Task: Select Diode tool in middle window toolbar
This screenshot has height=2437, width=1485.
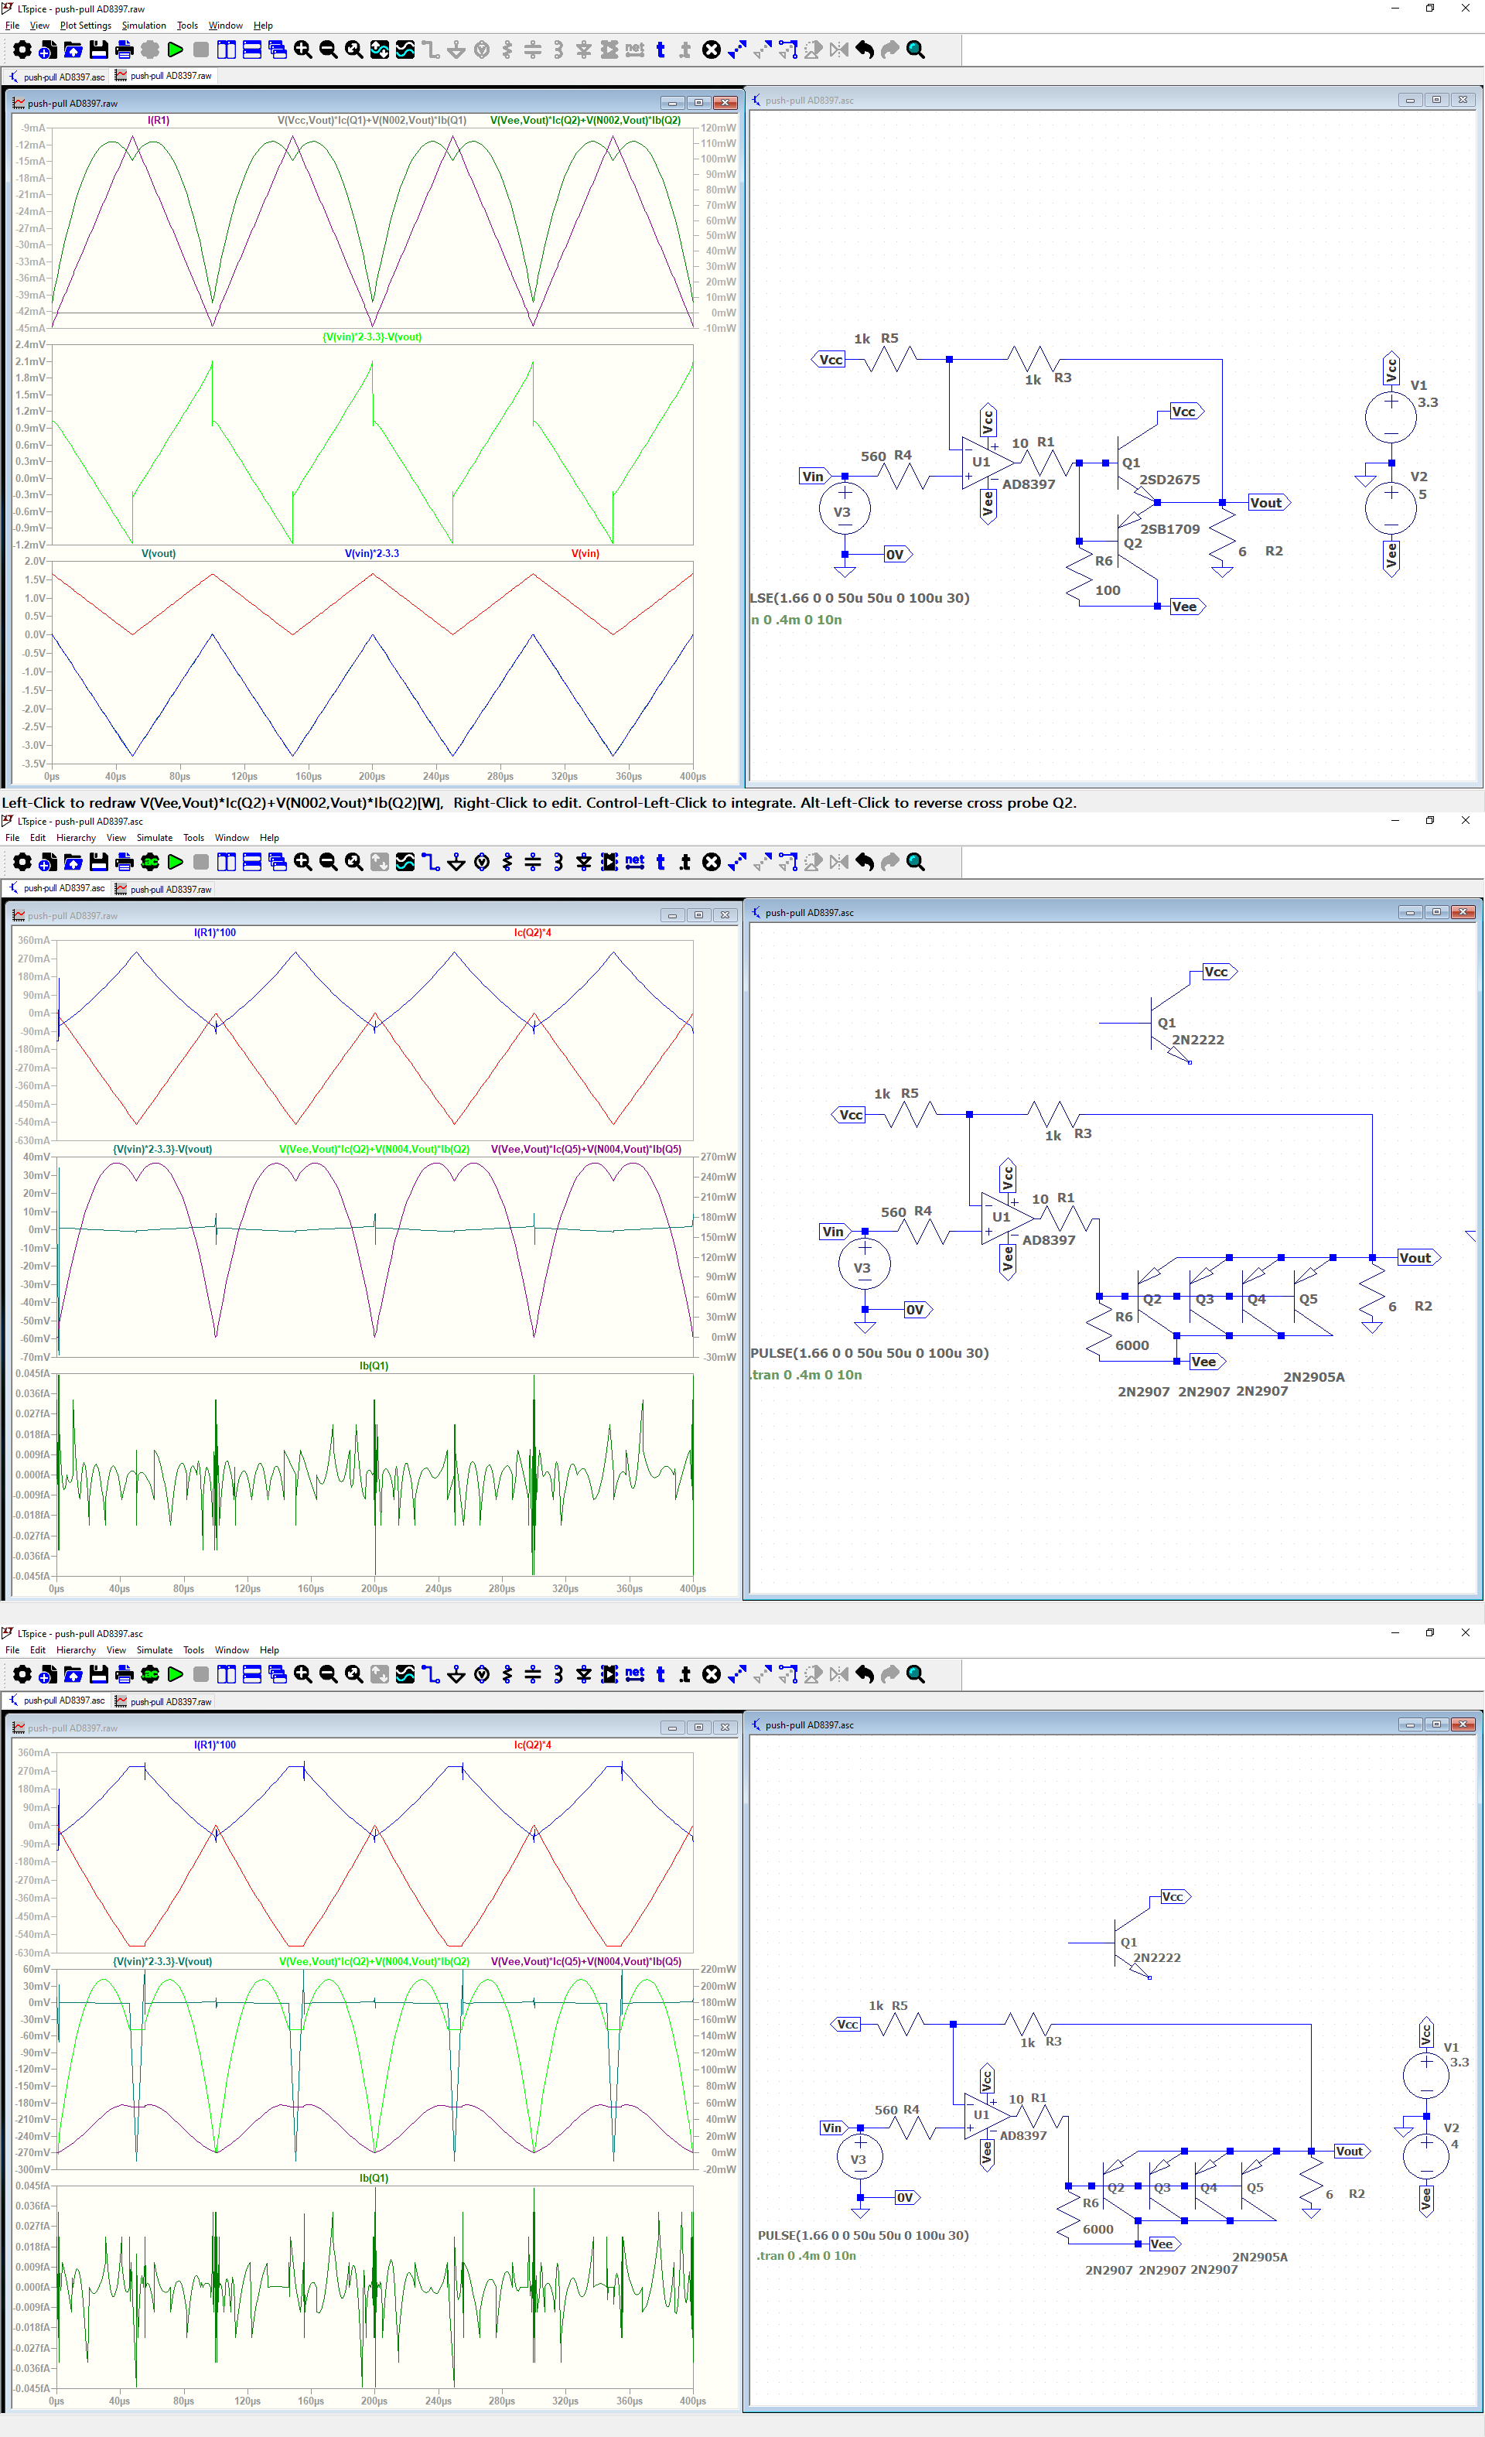Action: [584, 861]
